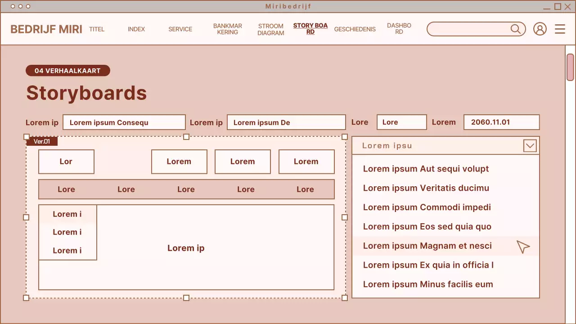Image resolution: width=576 pixels, height=324 pixels.
Task: Click the 04 VERHAALKAART badge
Action: [67, 71]
